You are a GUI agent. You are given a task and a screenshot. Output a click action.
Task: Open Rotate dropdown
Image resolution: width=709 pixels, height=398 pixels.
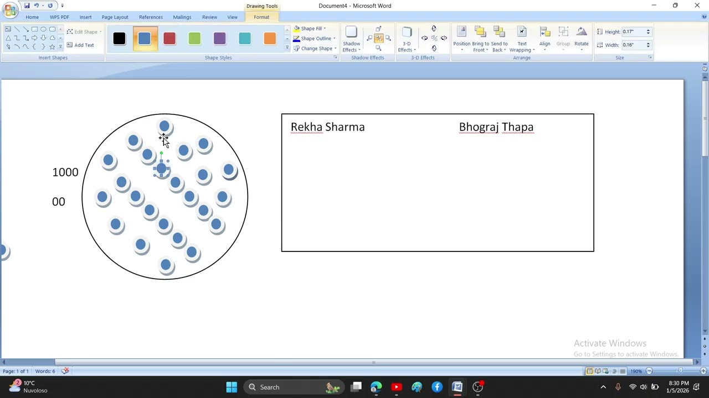tap(582, 39)
